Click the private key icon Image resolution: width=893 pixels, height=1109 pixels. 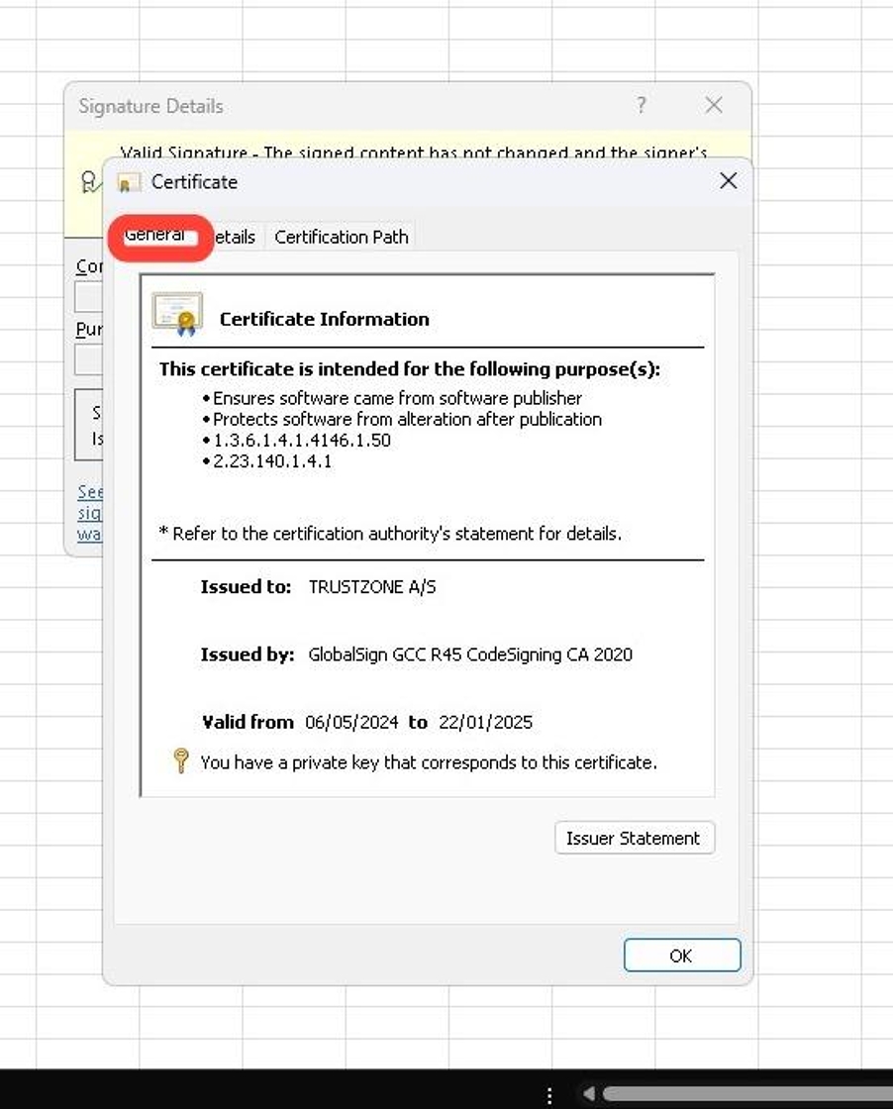[181, 761]
